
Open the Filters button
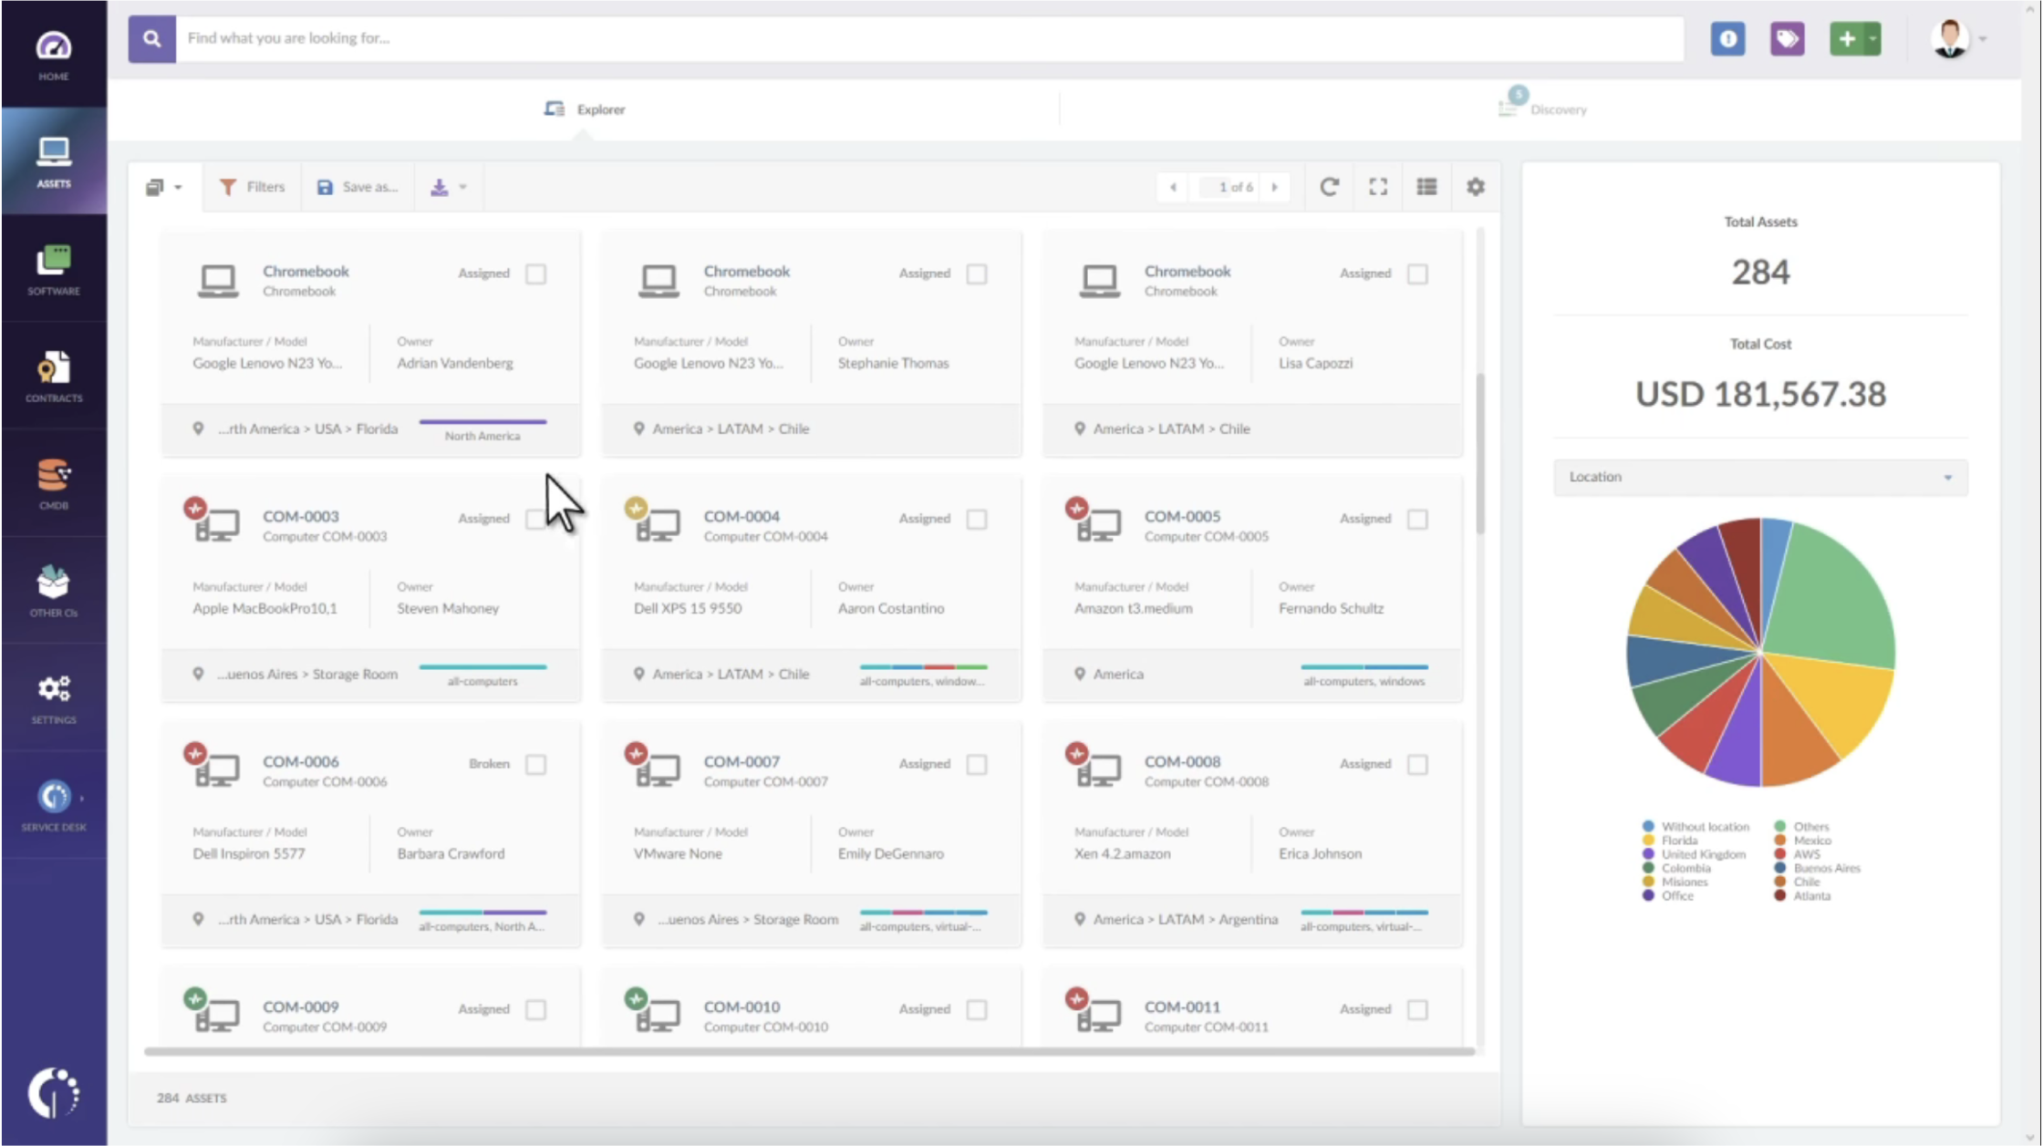click(x=252, y=187)
